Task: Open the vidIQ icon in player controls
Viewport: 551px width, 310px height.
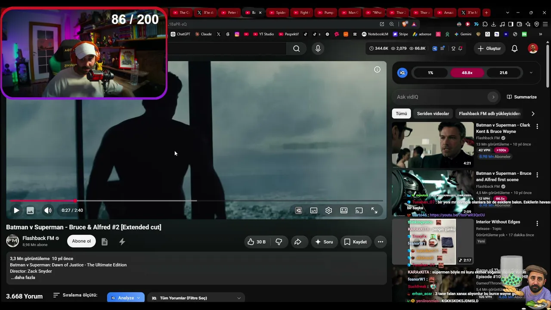Action: 298,211
